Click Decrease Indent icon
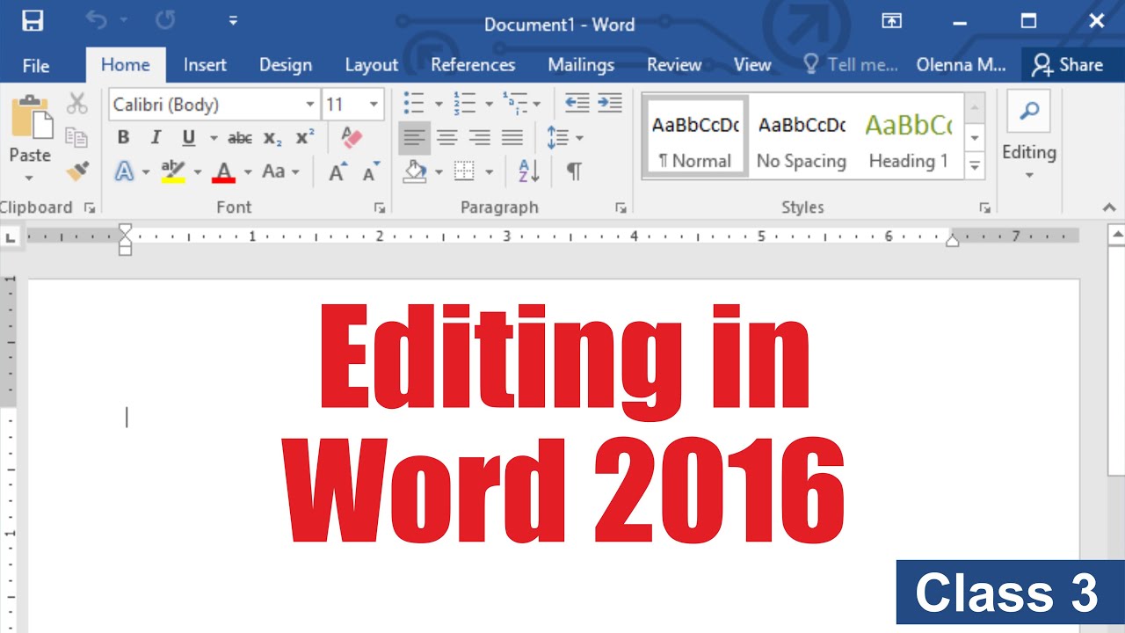This screenshot has width=1125, height=633. [577, 104]
